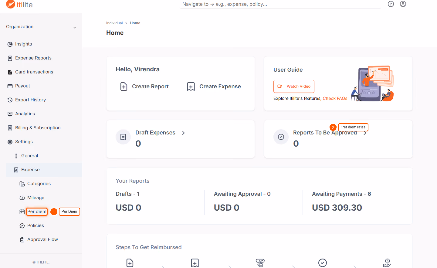The width and height of the screenshot is (437, 268).
Task: Click the User Guide illustration
Action: tap(372, 83)
